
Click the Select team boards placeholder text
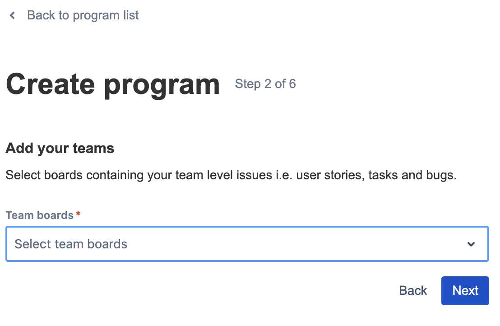click(x=71, y=244)
